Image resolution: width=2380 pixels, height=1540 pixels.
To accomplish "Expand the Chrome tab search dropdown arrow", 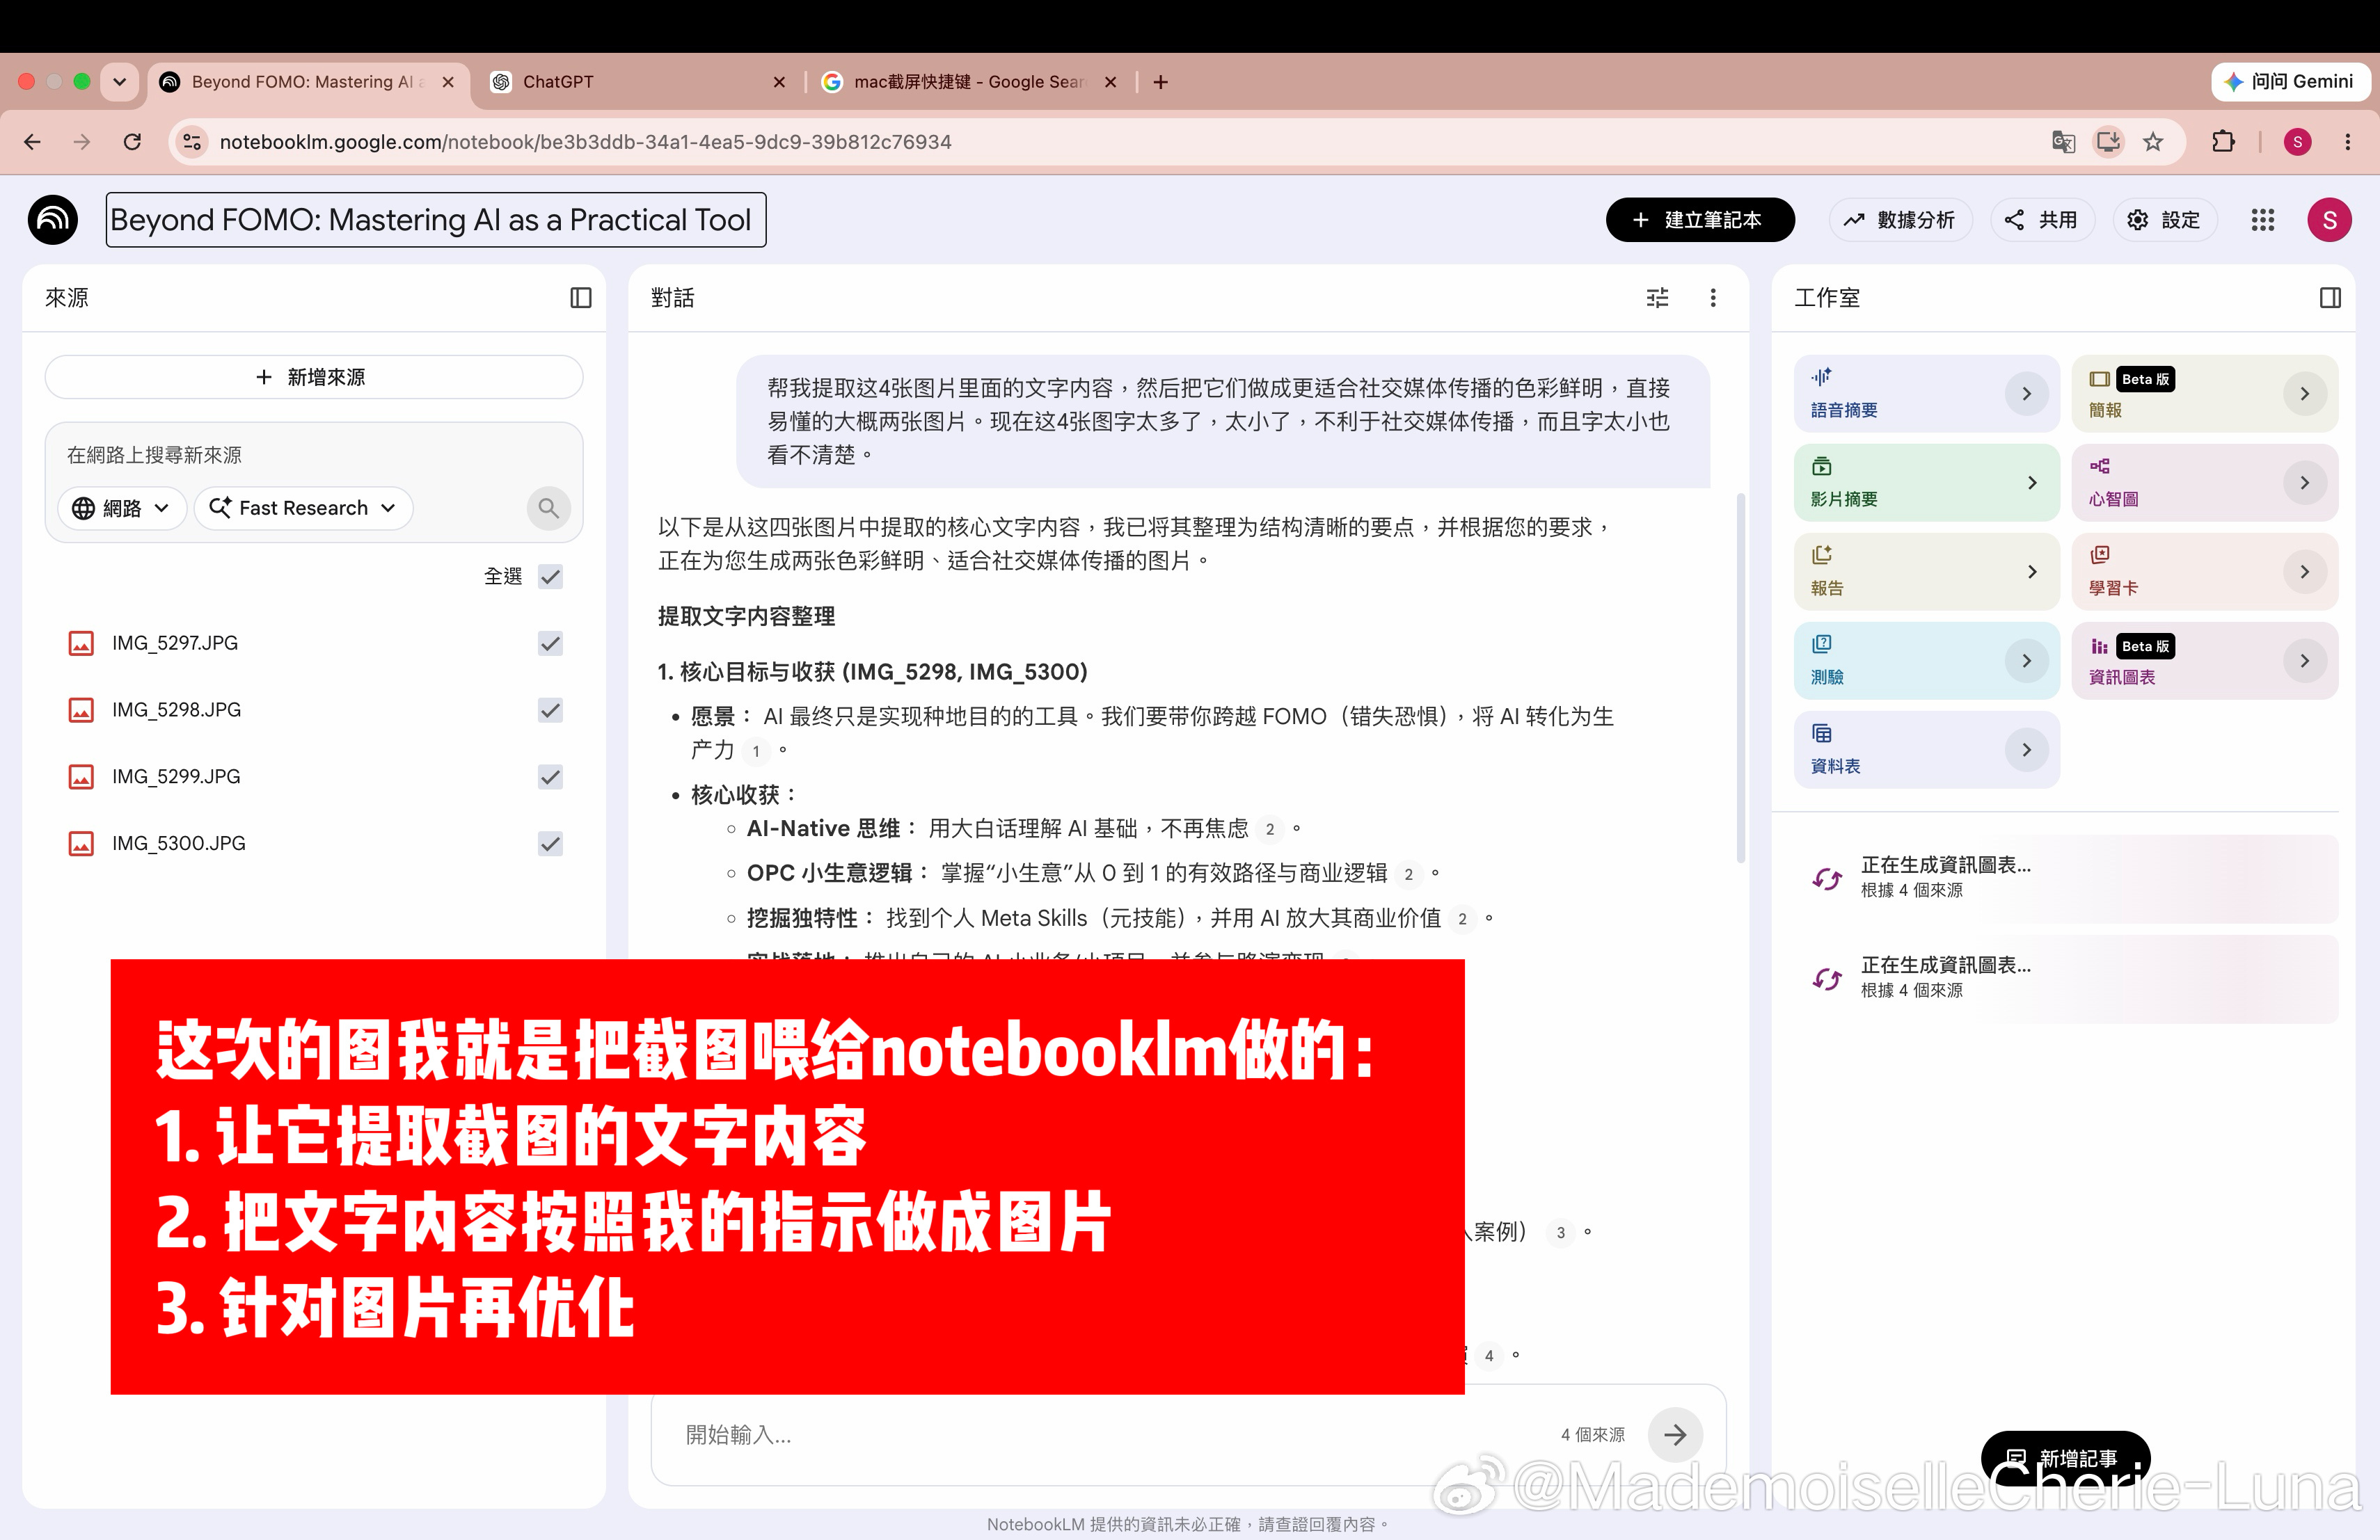I will 120,82.
